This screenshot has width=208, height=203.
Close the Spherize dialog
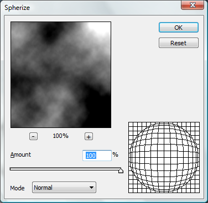tap(193, 5)
